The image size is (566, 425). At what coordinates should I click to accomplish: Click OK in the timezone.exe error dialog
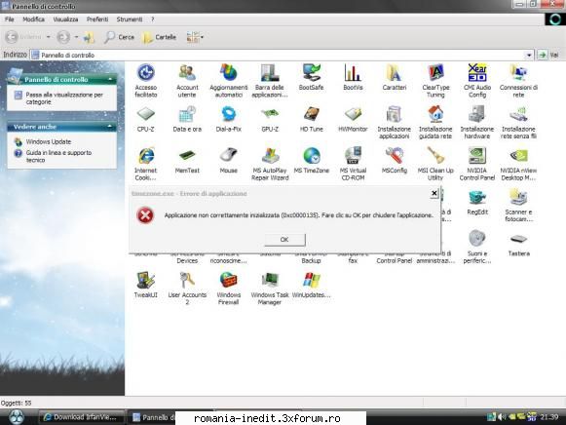[x=284, y=240]
